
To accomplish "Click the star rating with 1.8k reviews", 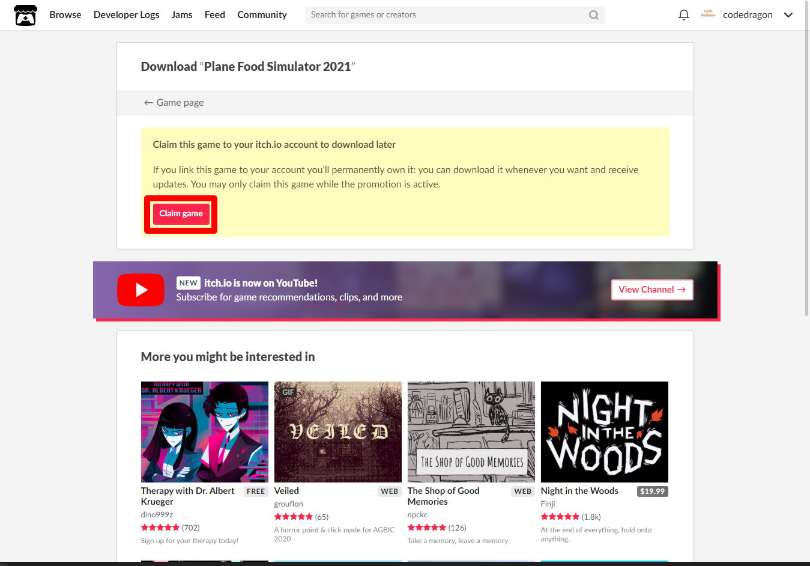I will [571, 517].
